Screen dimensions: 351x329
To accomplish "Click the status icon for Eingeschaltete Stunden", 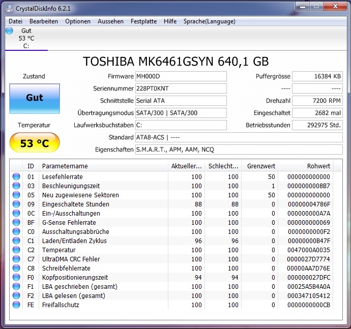I will [16, 204].
